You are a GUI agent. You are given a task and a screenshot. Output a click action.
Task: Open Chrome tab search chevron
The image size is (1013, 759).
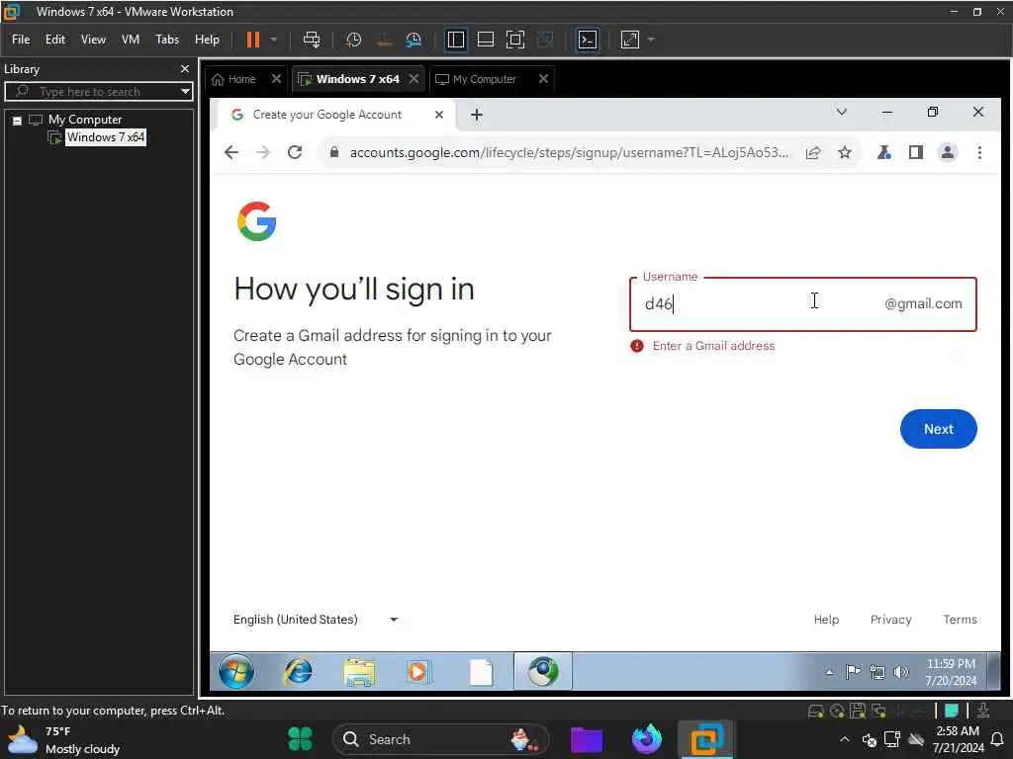point(841,113)
